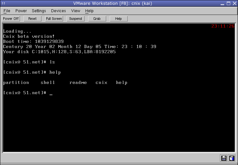Click the floppy disk device icon
Image resolution: width=238 pixels, height=165 pixels.
point(224,158)
